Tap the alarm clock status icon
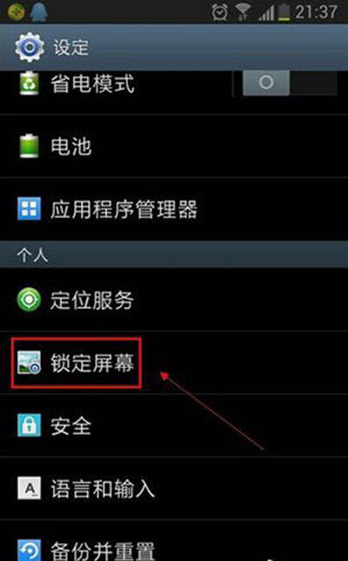This screenshot has width=348, height=561. click(219, 12)
